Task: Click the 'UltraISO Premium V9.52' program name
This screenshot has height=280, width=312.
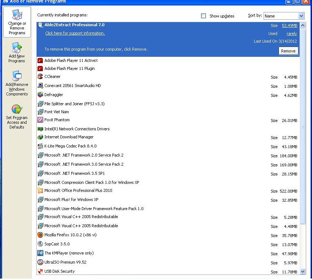Action: coord(65,262)
